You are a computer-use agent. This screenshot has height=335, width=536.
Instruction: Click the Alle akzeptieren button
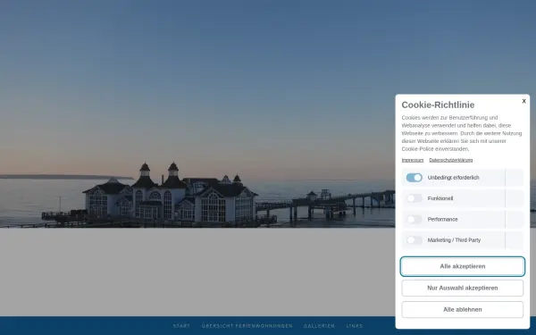(x=463, y=266)
